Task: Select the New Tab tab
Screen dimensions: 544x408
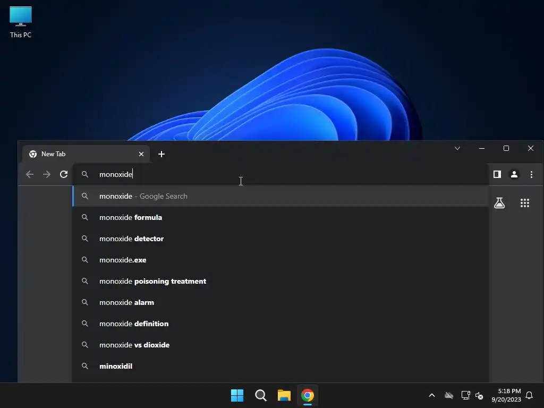Action: (x=86, y=154)
